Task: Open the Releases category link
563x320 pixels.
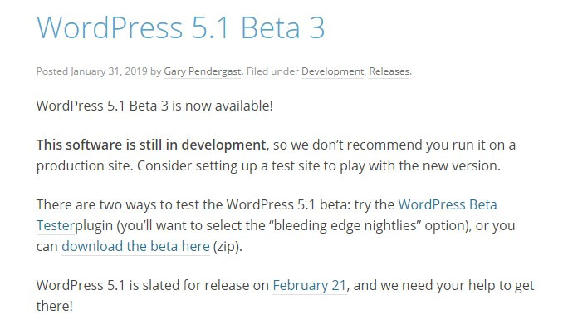Action: point(389,71)
